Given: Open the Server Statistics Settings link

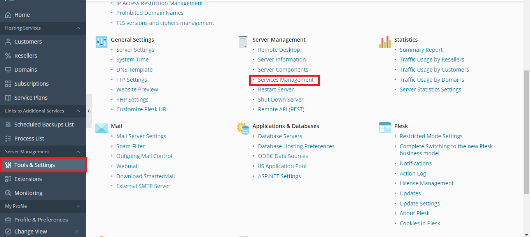Looking at the screenshot, I should 430,90.
